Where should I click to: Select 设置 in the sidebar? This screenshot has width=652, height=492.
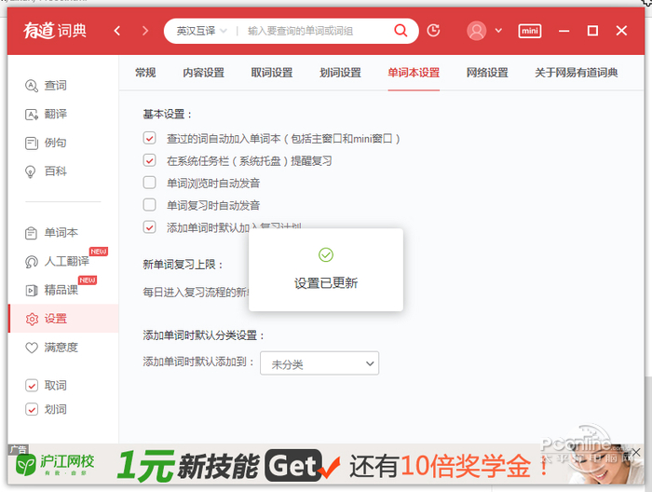(63, 319)
